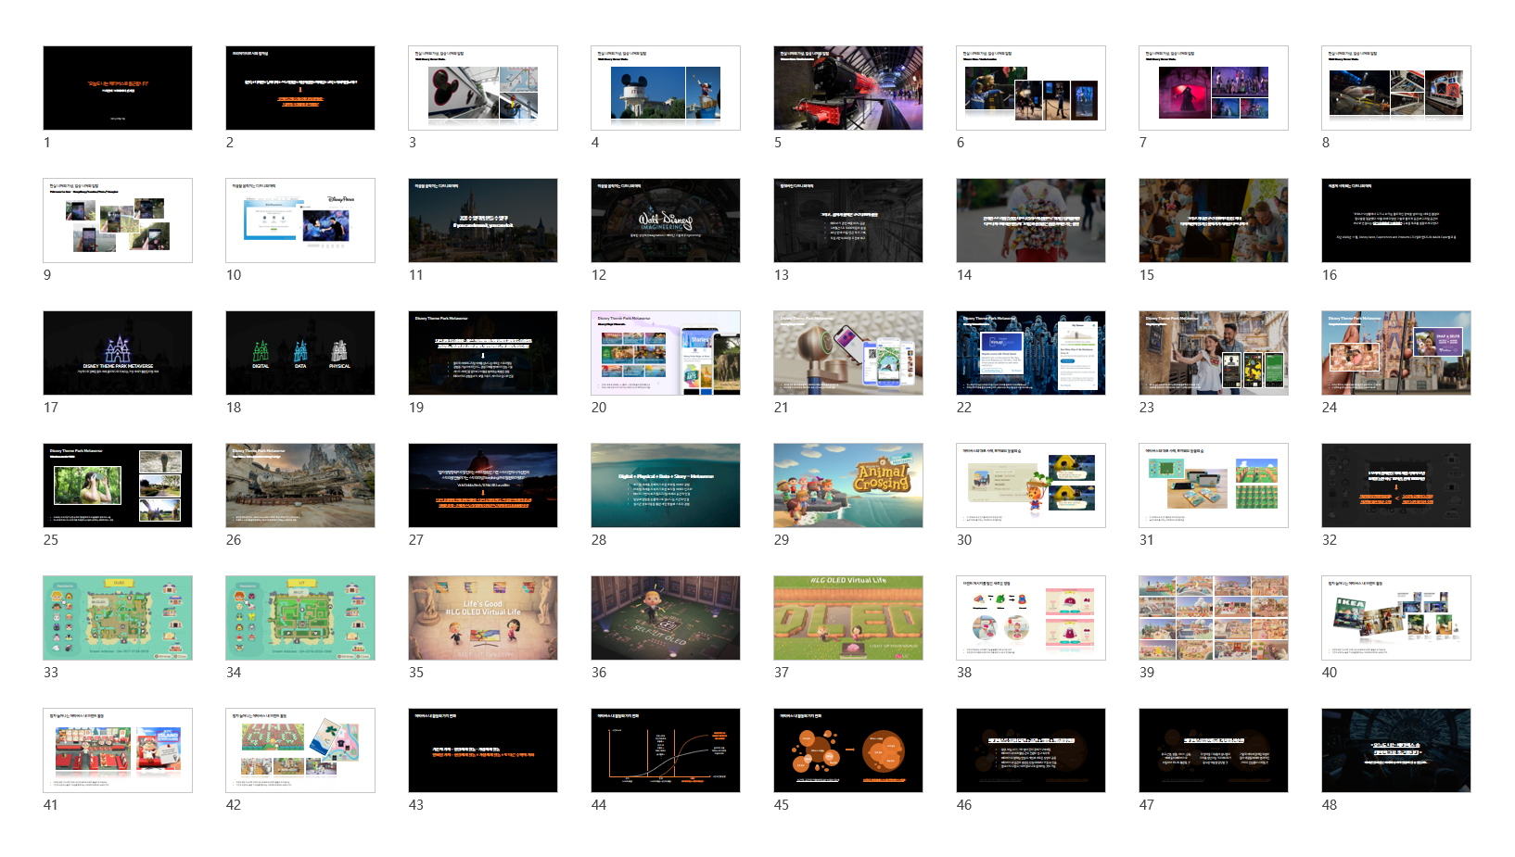Select slide 25 thumbnail
This screenshot has height=857, width=1515.
click(x=118, y=485)
